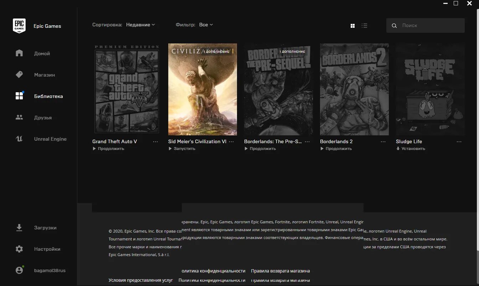The width and height of the screenshot is (479, 286).
Task: Click the bagamol38rus username
Action: [50, 270]
